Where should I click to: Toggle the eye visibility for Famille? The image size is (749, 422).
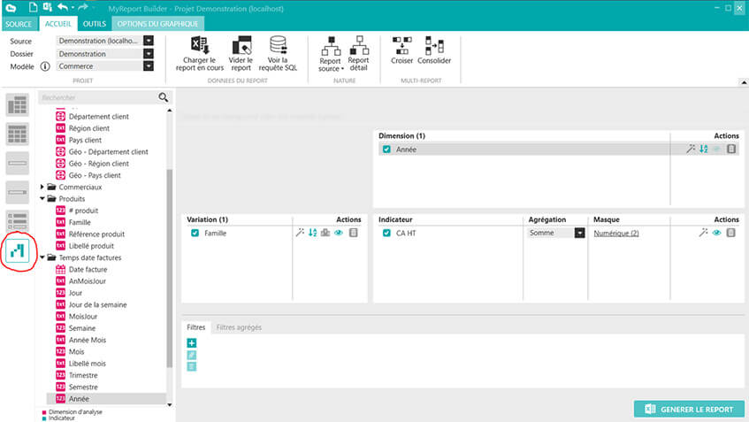click(x=339, y=233)
